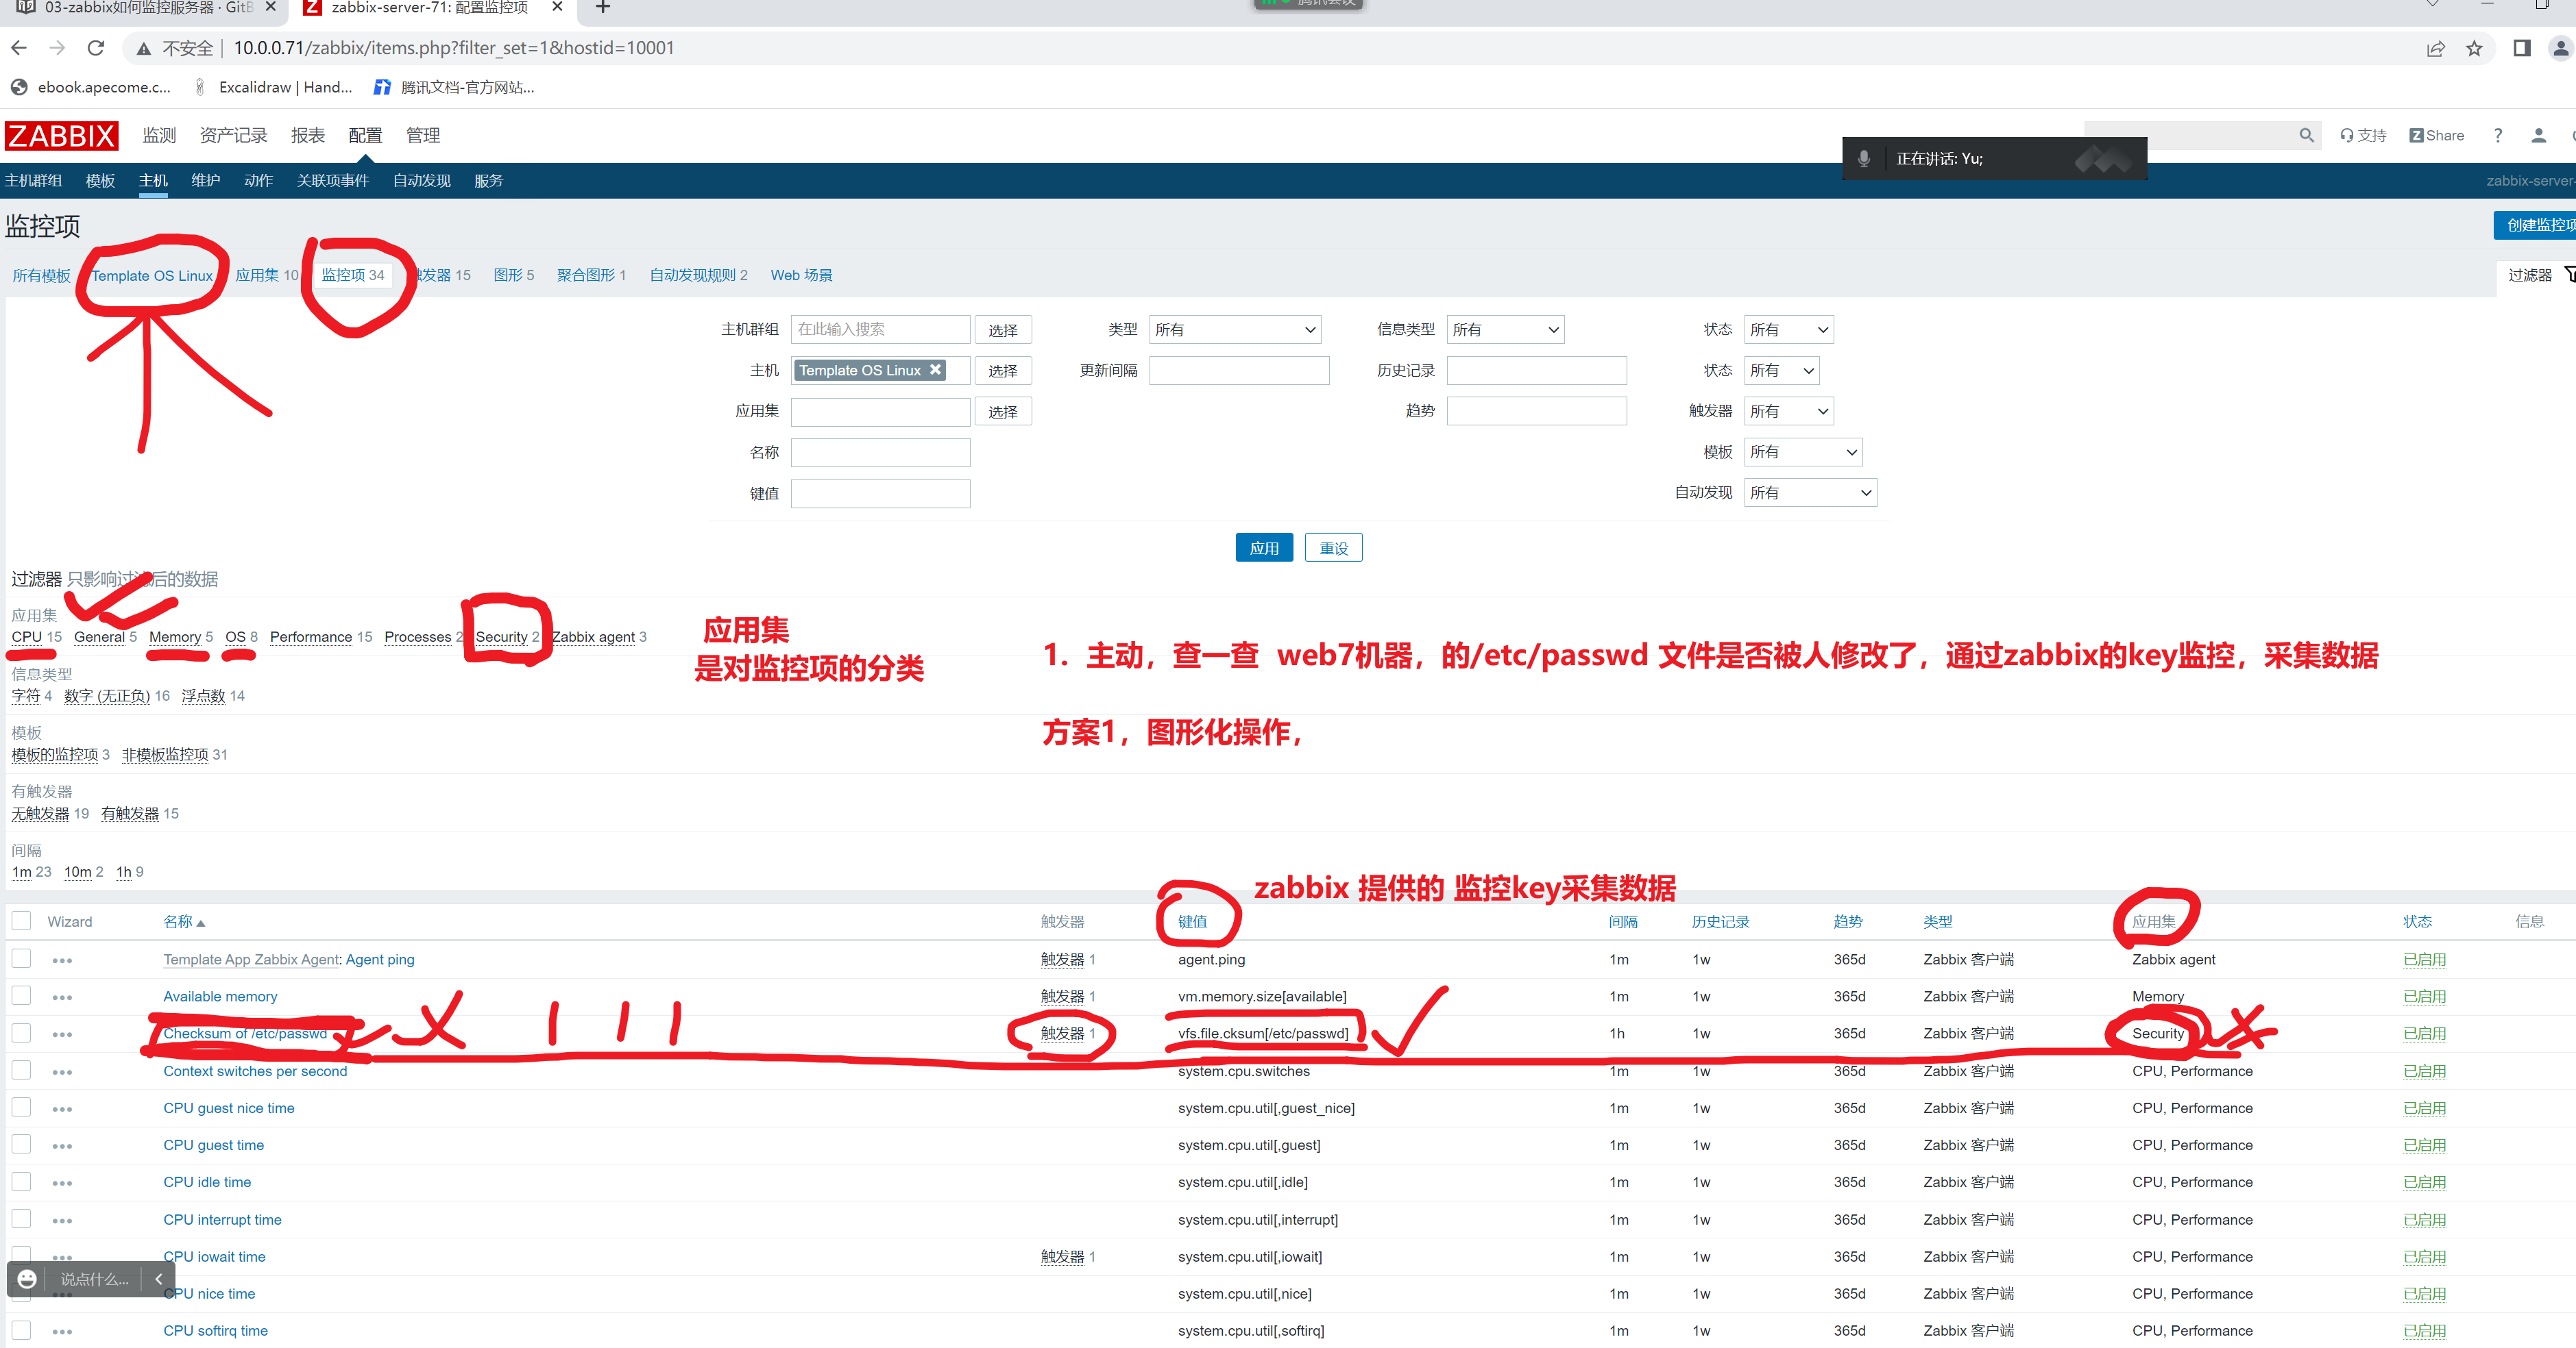This screenshot has width=2576, height=1348.
Task: Open the wizard dots menu for Available memory row
Action: tap(62, 997)
